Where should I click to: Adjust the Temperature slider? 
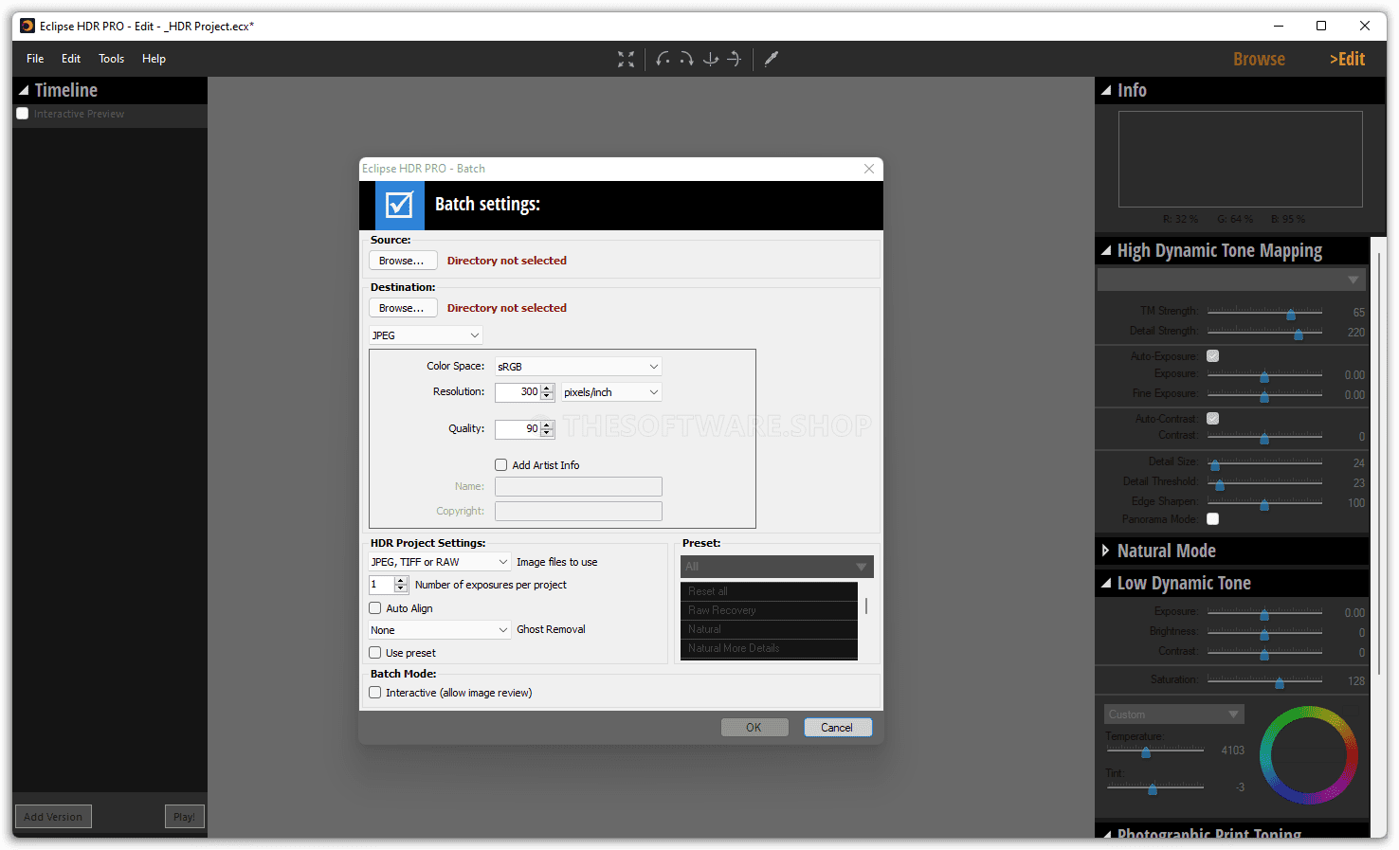click(x=1154, y=751)
